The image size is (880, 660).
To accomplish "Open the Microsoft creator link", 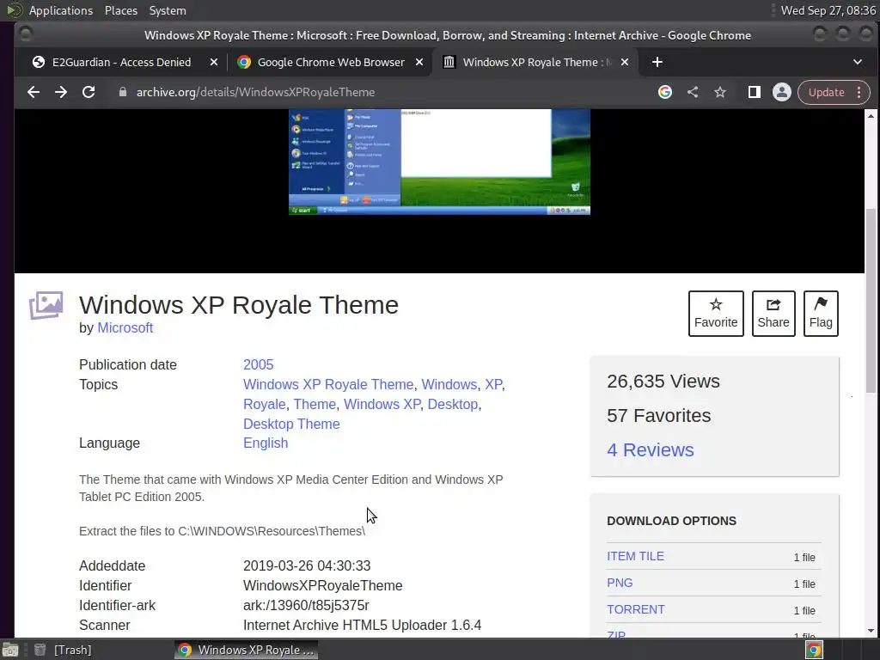I will (x=125, y=327).
